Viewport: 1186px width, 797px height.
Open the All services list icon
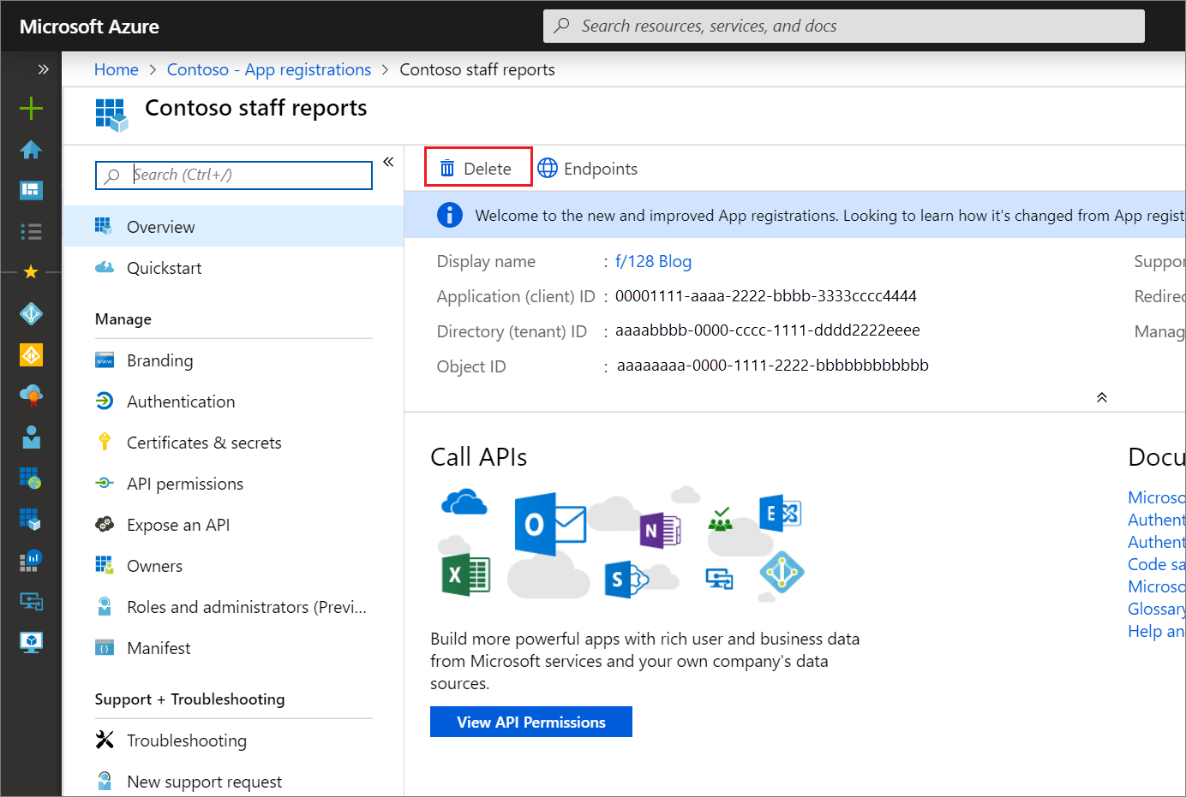pyautogui.click(x=31, y=231)
